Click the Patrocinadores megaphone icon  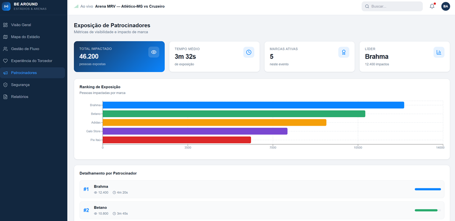click(x=5, y=73)
